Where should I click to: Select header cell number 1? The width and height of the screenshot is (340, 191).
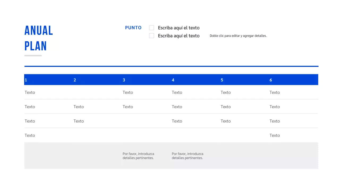(26, 80)
